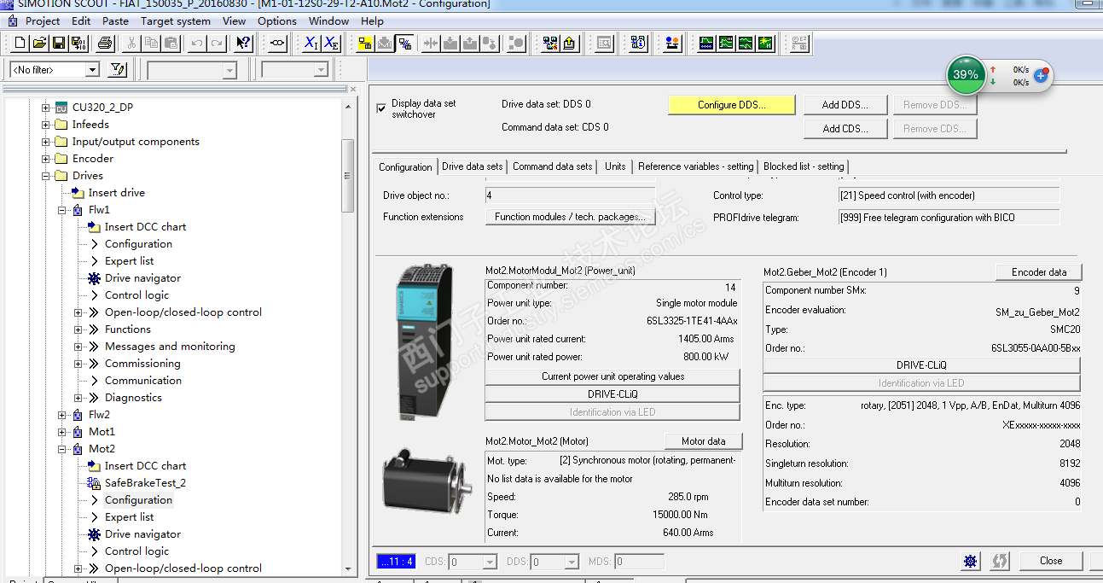Open the Target system menu

175,20
